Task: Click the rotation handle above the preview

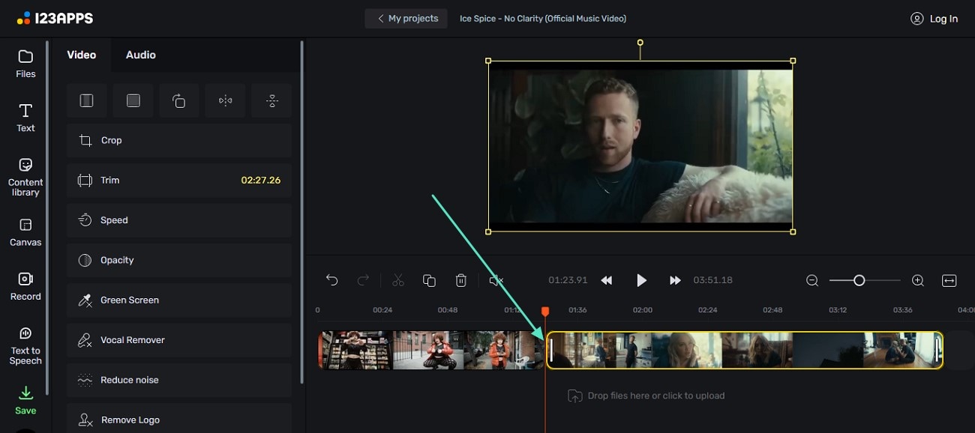Action: (640, 43)
